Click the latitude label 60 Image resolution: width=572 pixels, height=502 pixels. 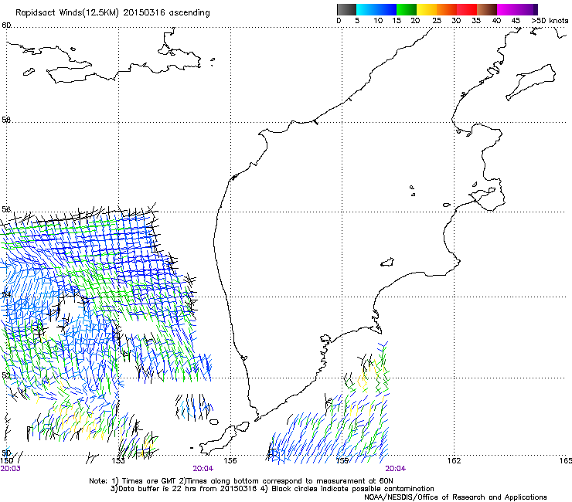point(6,25)
